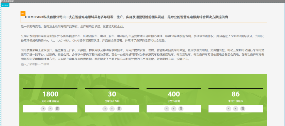The height and width of the screenshot is (126, 285).
Task: Move the 1800 counter block left
Action: point(43,109)
